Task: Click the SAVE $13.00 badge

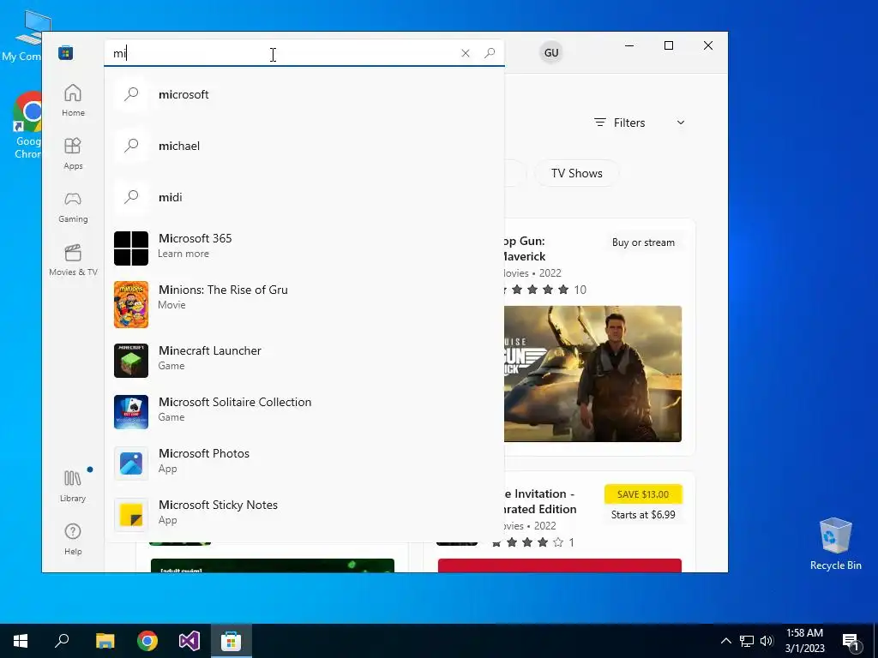Action: 643,494
